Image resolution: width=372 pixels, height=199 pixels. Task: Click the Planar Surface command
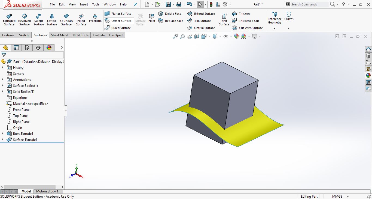click(118, 14)
